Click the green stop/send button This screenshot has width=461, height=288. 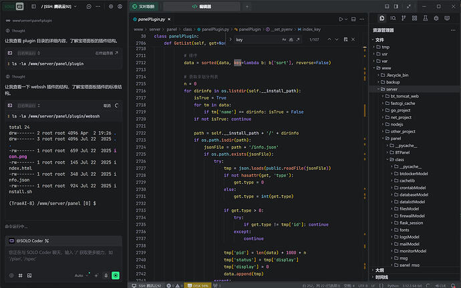click(x=116, y=276)
